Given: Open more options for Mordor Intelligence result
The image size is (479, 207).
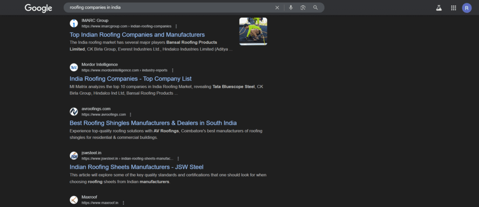Looking at the screenshot, I should (x=172, y=70).
